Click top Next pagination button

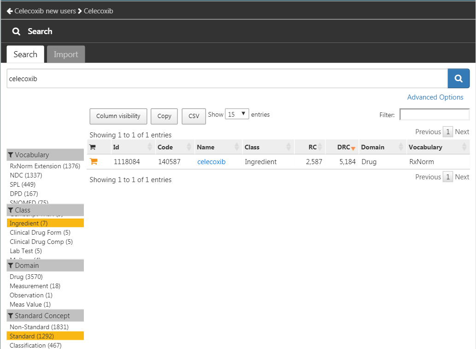tap(462, 132)
